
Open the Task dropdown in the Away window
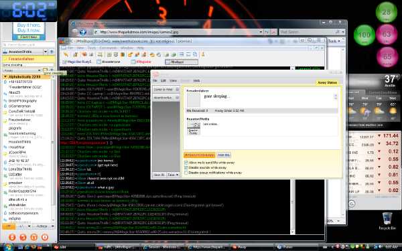[x=173, y=175]
